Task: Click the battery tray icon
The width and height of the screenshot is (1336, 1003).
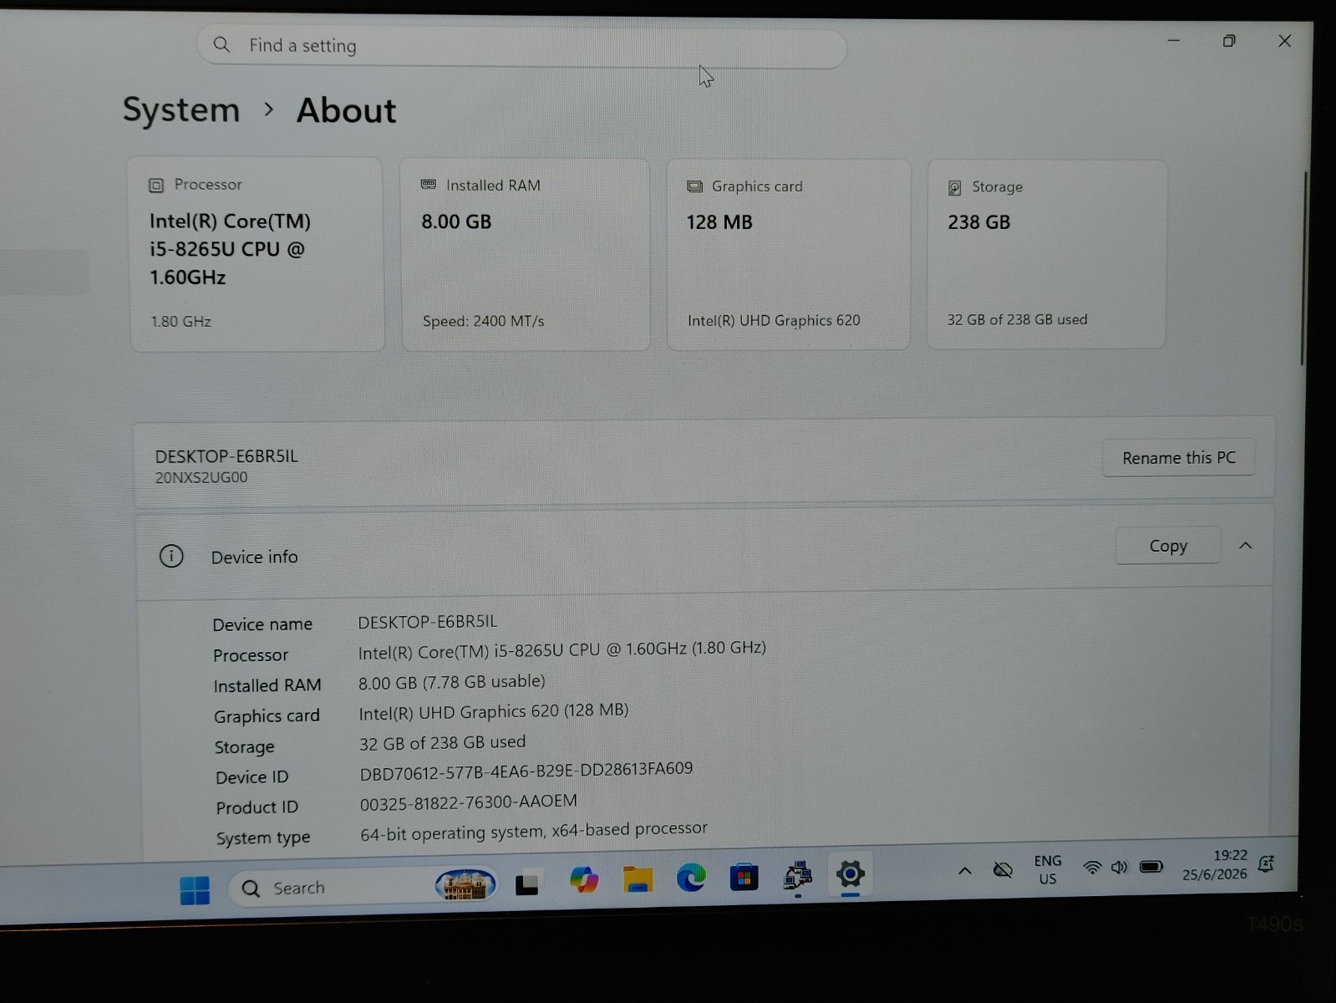Action: (1151, 866)
